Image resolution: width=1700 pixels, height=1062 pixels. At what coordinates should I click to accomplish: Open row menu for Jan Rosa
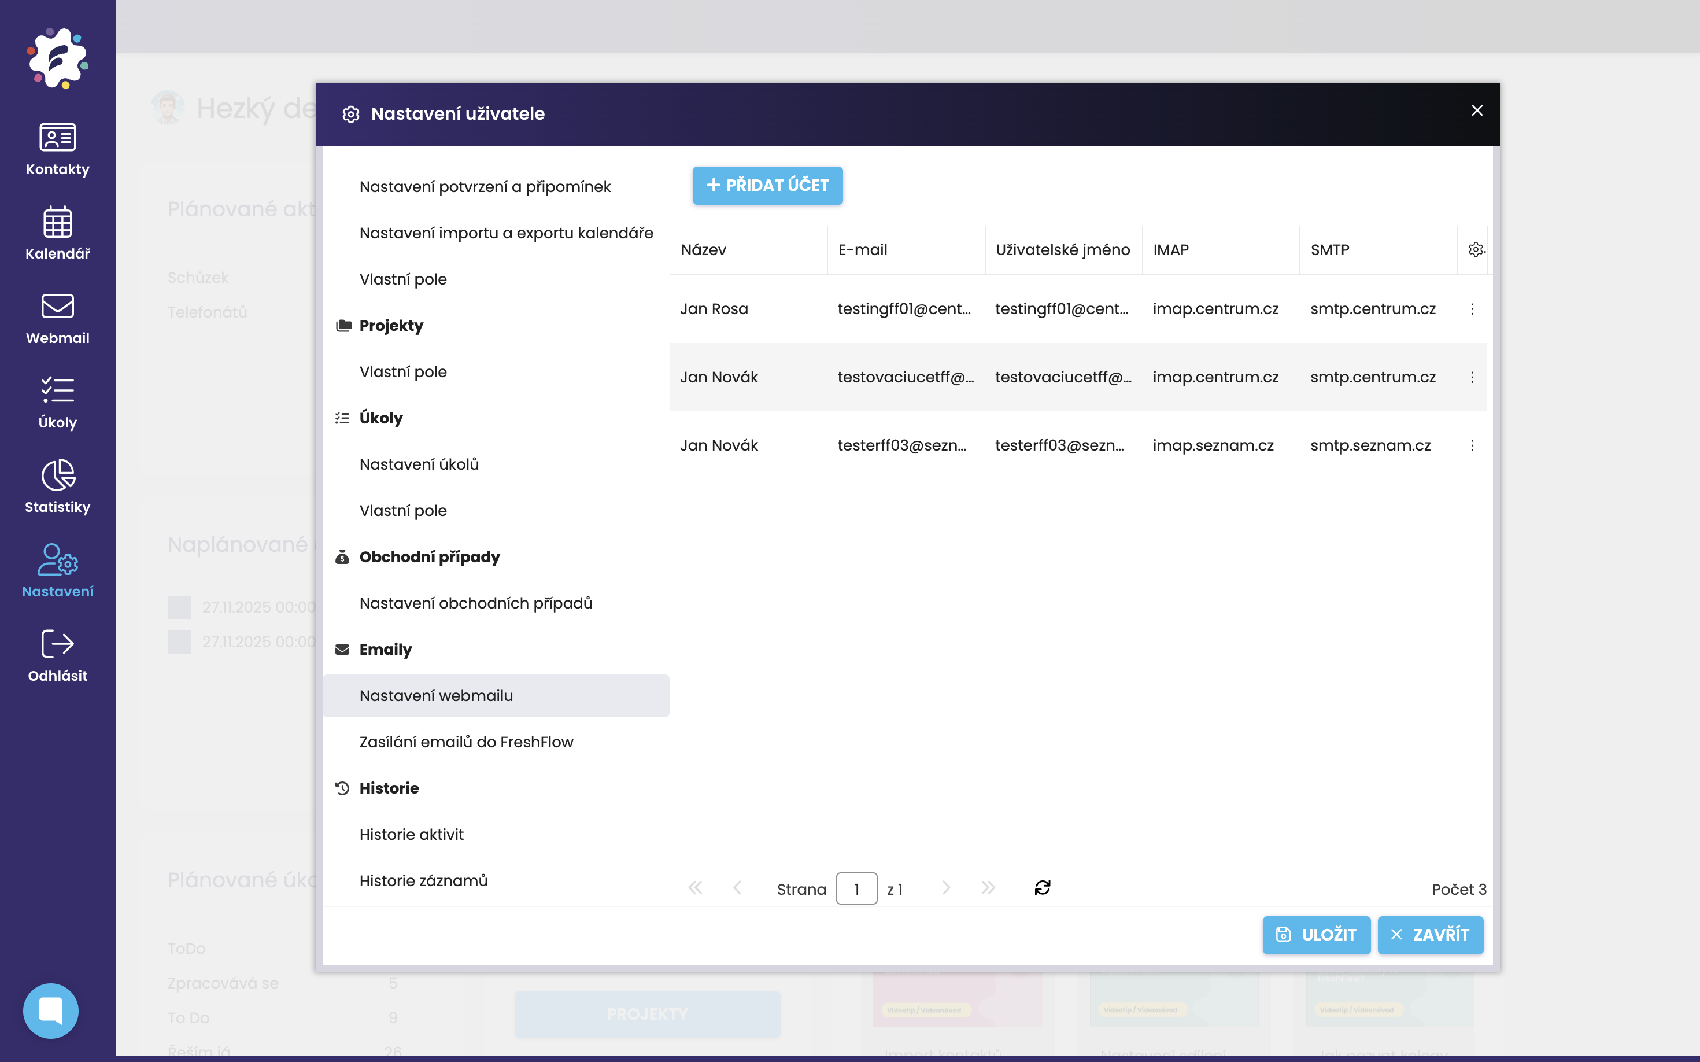point(1472,309)
